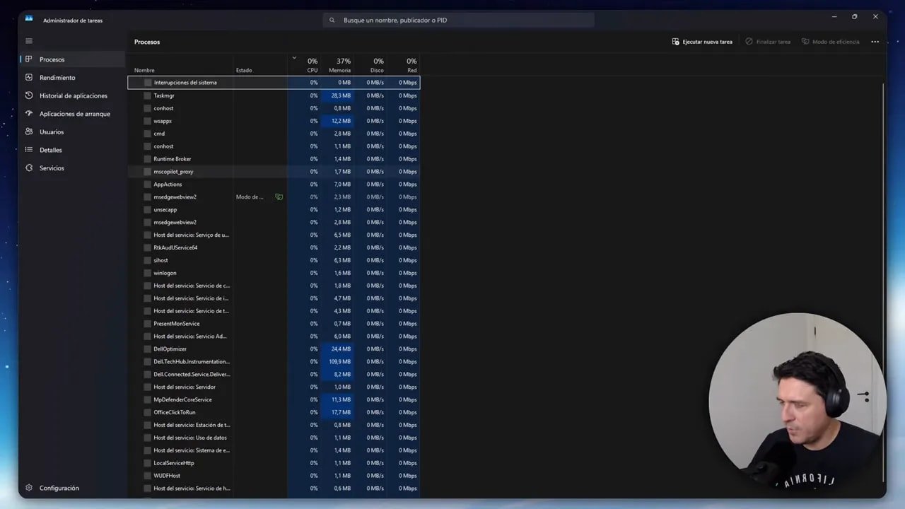The width and height of the screenshot is (905, 509).
Task: Click the wsappx process icon
Action: pyautogui.click(x=148, y=121)
